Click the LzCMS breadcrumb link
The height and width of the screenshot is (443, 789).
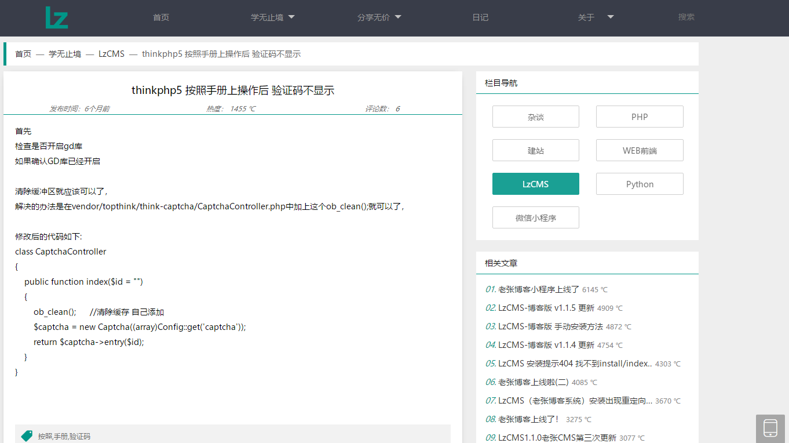point(111,54)
